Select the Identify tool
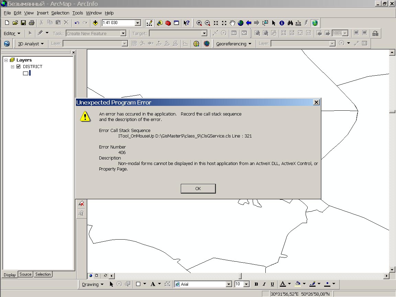Viewport: 396px width, 297px height. click(x=282, y=23)
